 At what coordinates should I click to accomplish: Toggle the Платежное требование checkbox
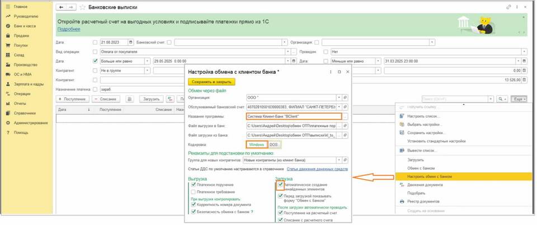click(194, 191)
